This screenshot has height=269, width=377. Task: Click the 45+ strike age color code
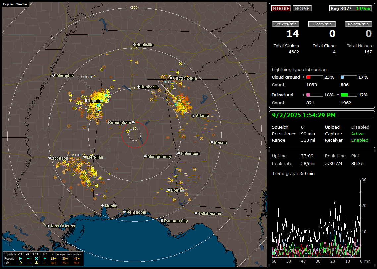[77, 259]
